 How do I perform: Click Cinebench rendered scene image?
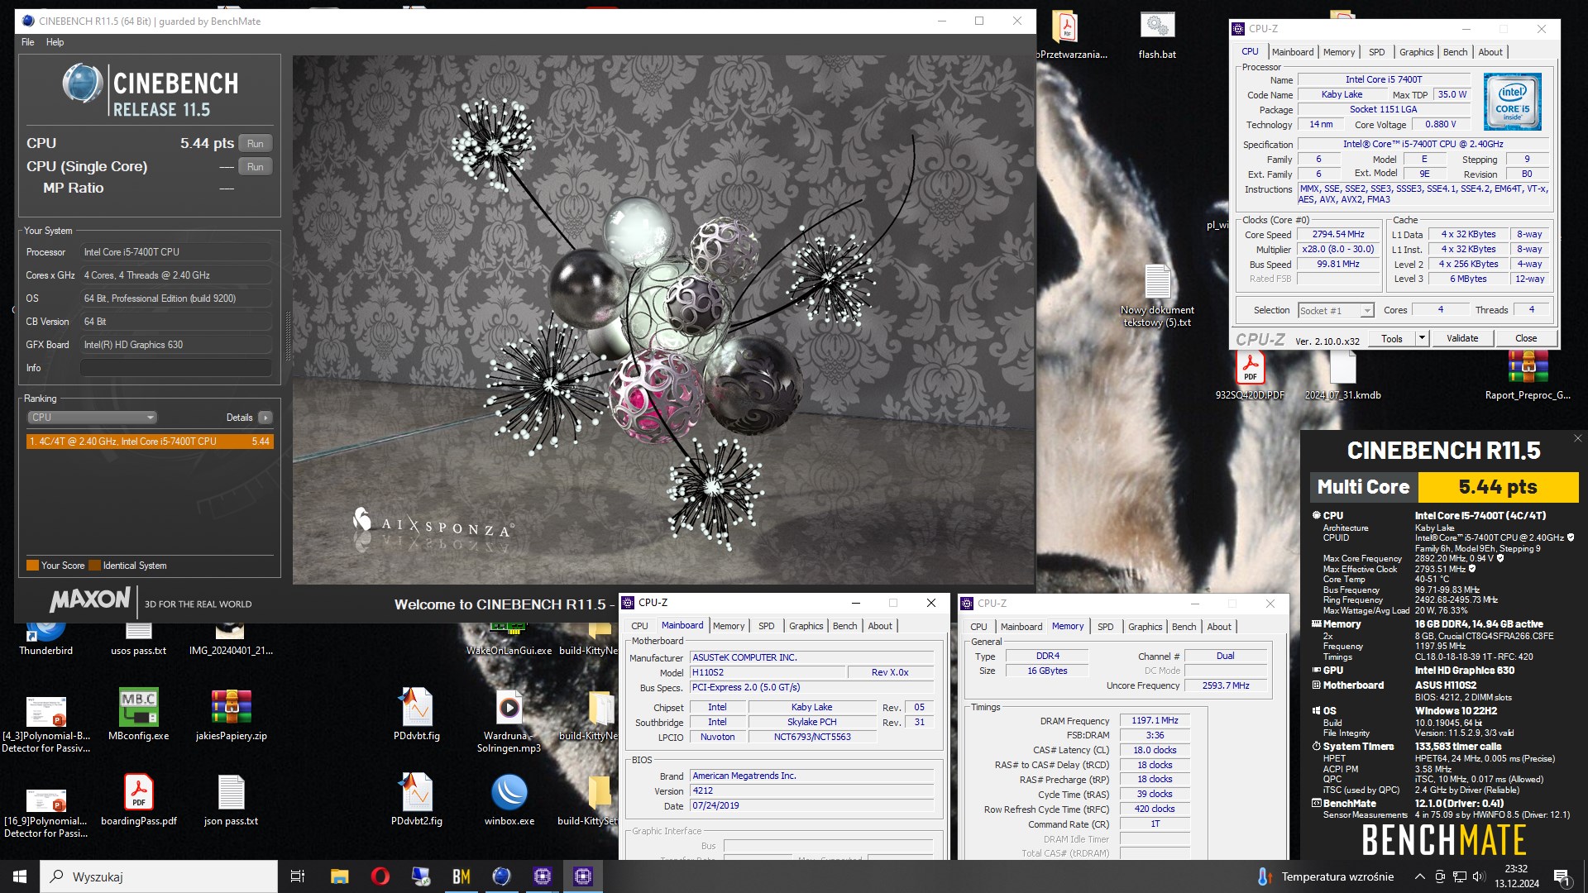coord(663,320)
